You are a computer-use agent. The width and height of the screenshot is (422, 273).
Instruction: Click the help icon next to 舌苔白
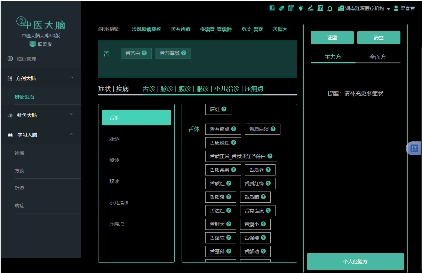tap(144, 53)
